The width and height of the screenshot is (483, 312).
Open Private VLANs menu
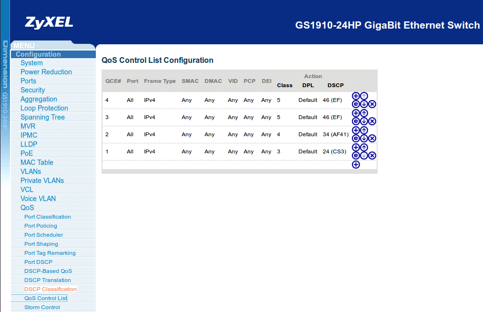pos(42,181)
